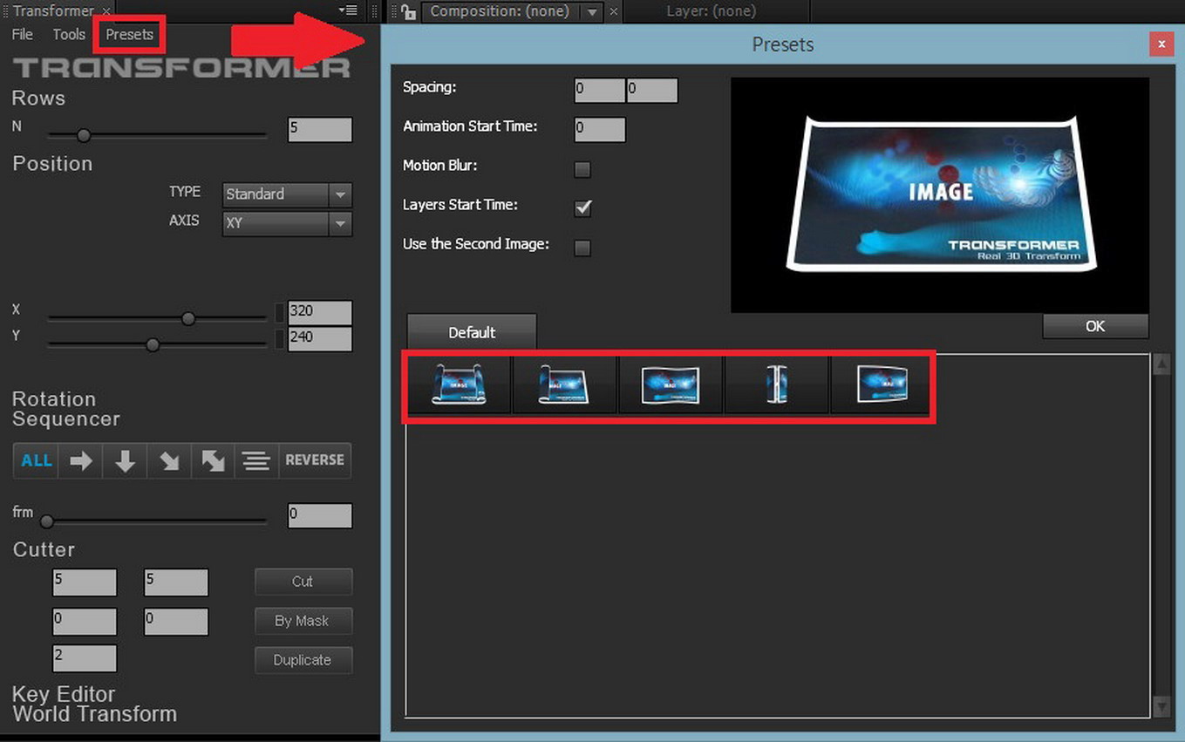Click the Cut button
1185x742 pixels.
(303, 582)
